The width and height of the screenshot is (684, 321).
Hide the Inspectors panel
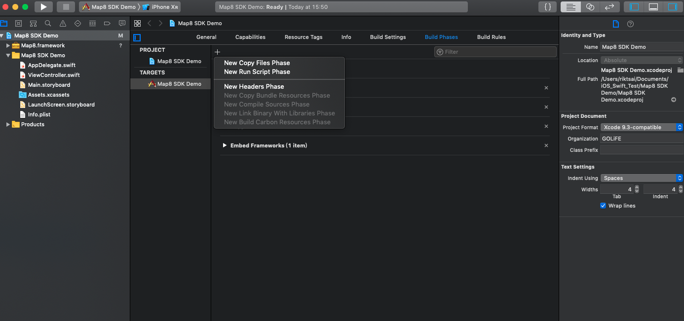click(673, 7)
